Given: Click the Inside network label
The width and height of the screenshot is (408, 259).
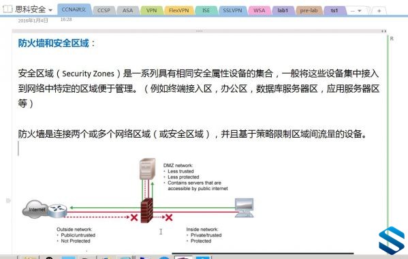Looking at the screenshot, I should 202,229.
